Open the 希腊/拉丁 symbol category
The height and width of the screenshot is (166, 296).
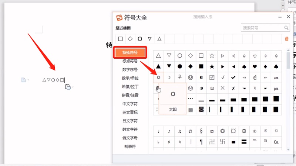click(130, 86)
